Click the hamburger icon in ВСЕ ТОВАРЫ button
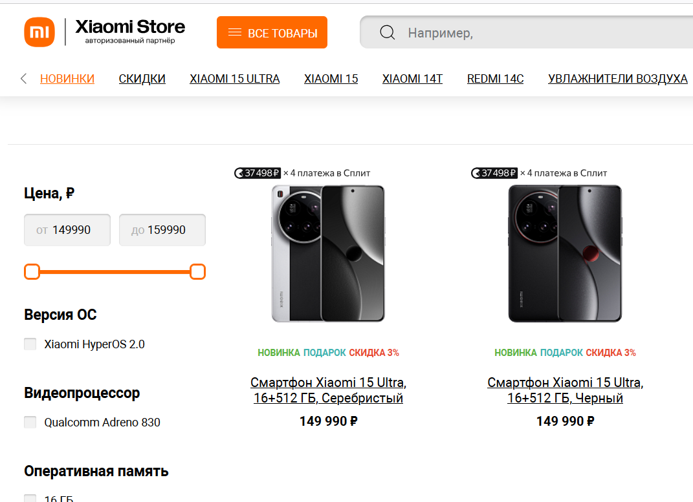The height and width of the screenshot is (502, 693). point(235,32)
